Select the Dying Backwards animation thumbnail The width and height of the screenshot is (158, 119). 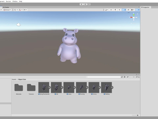tap(44, 87)
